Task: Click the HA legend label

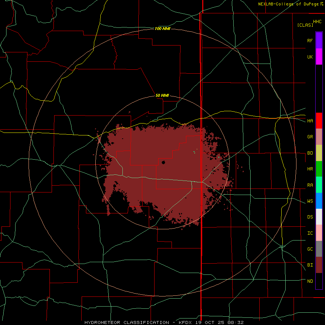Action: [310, 121]
